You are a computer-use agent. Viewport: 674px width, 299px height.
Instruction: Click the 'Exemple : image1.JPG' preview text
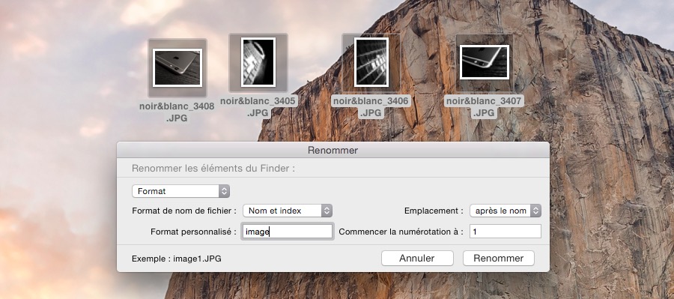[177, 259]
